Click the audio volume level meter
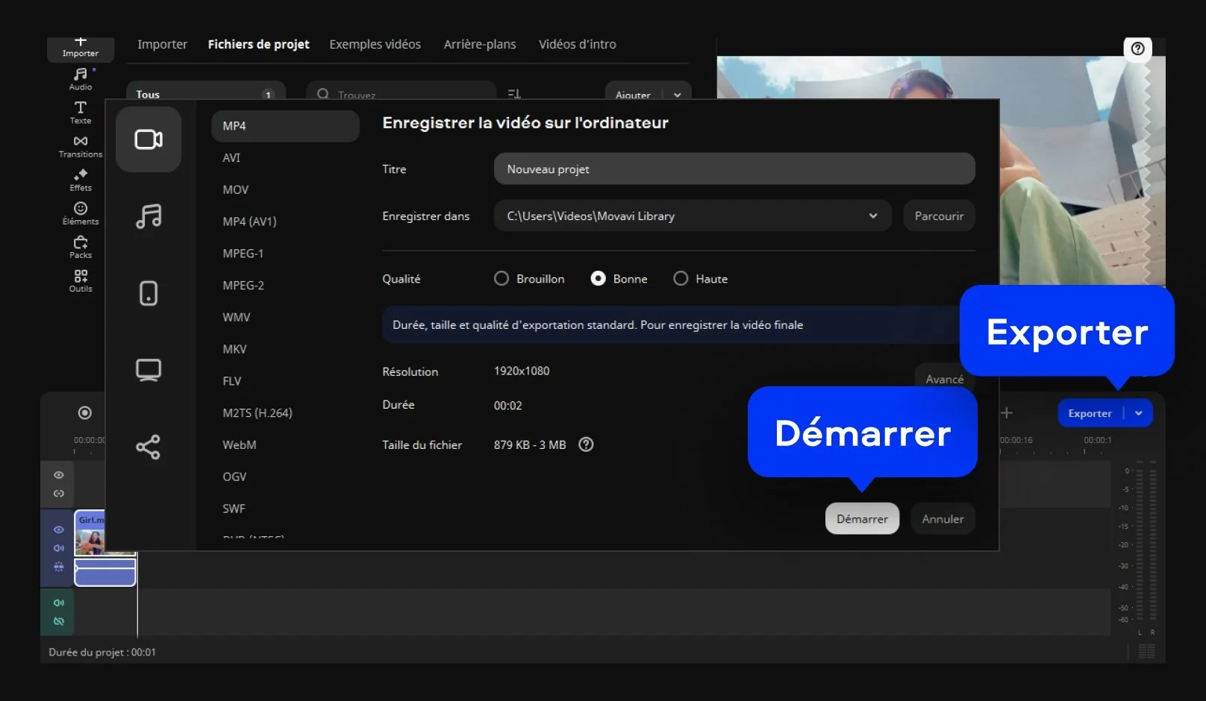The height and width of the screenshot is (701, 1206). point(1153,543)
